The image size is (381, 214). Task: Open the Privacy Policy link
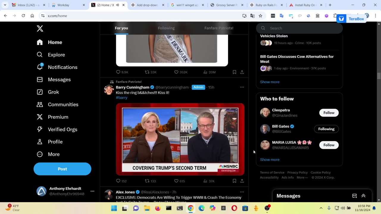[297, 173]
